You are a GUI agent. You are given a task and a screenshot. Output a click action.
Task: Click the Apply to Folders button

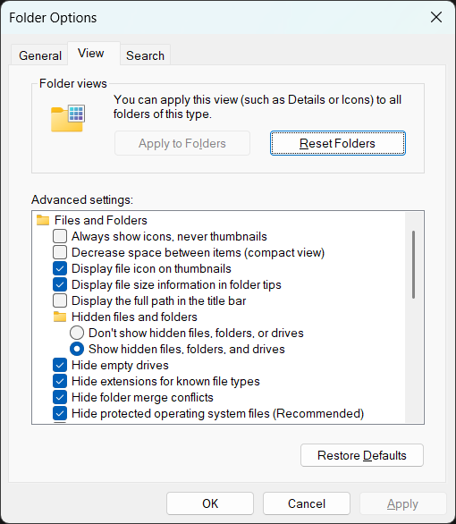[x=182, y=143]
